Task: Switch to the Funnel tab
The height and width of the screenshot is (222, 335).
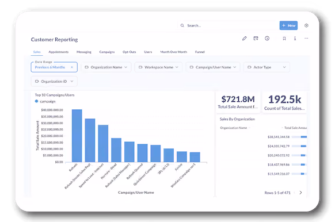Action: pyautogui.click(x=200, y=52)
